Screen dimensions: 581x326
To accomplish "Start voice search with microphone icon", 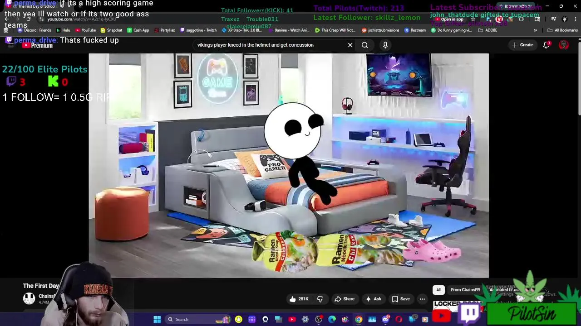I will (x=385, y=45).
